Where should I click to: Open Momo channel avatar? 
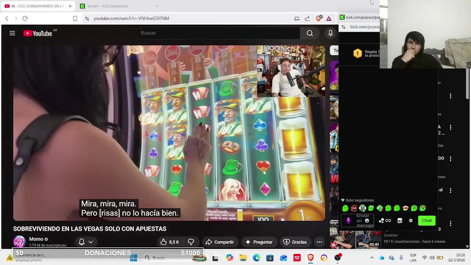point(19,242)
